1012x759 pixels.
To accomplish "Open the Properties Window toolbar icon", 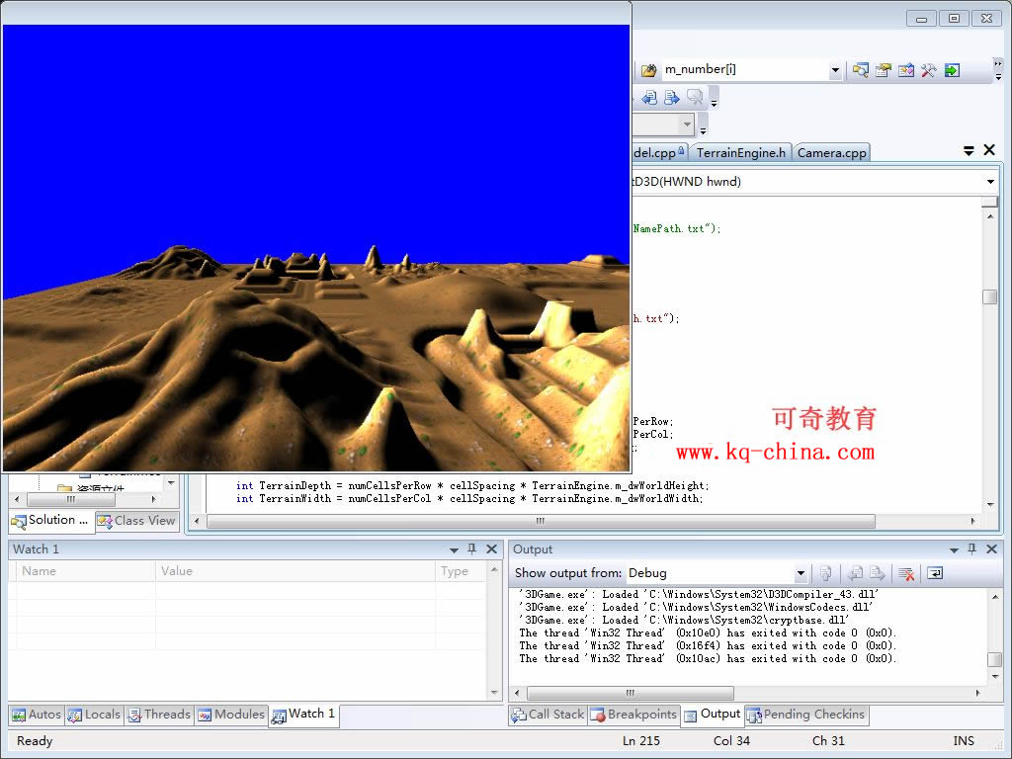I will tap(884, 70).
